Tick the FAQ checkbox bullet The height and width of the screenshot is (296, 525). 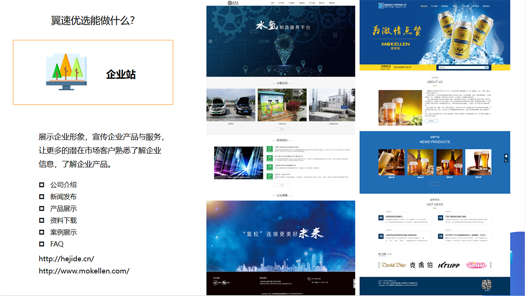tap(42, 244)
